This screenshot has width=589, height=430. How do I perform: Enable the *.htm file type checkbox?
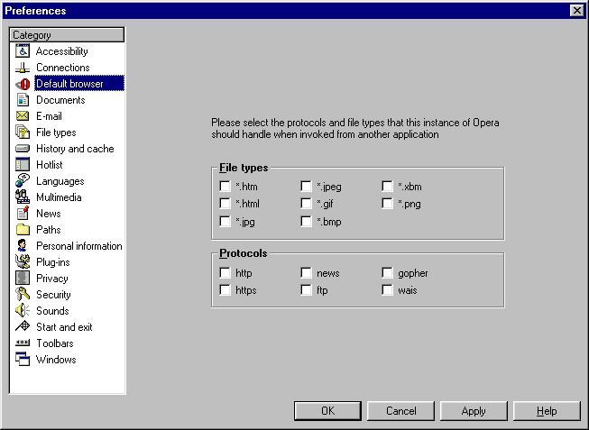tap(225, 187)
